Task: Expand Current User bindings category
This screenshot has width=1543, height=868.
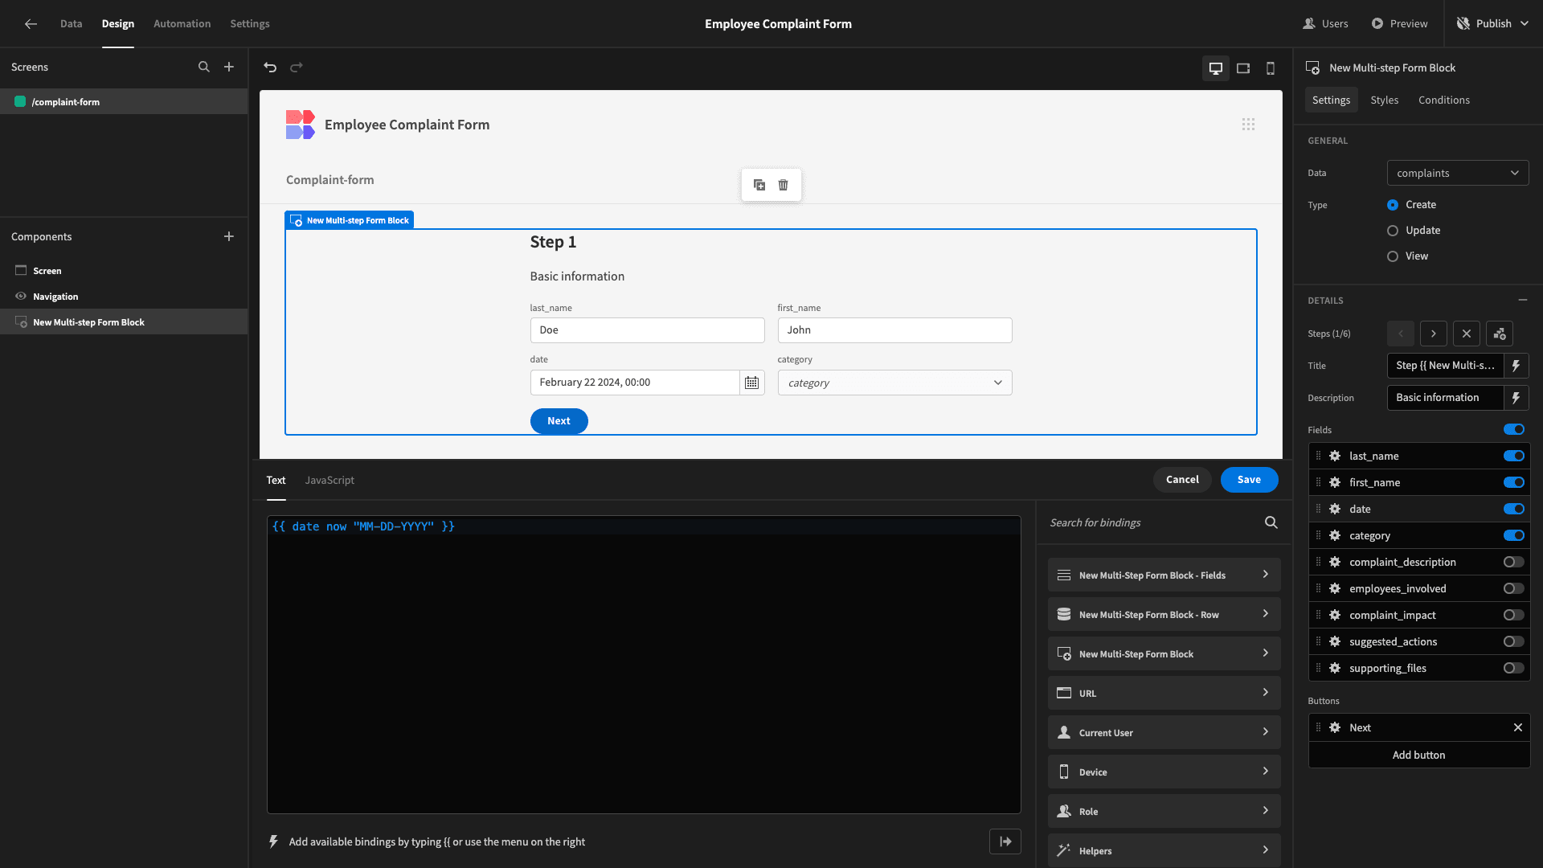Action: tap(1164, 732)
